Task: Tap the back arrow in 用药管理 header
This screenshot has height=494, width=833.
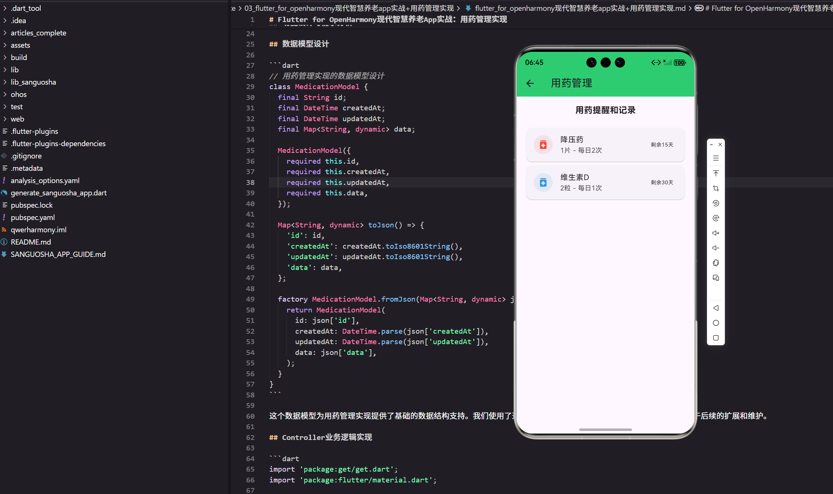Action: pos(530,83)
